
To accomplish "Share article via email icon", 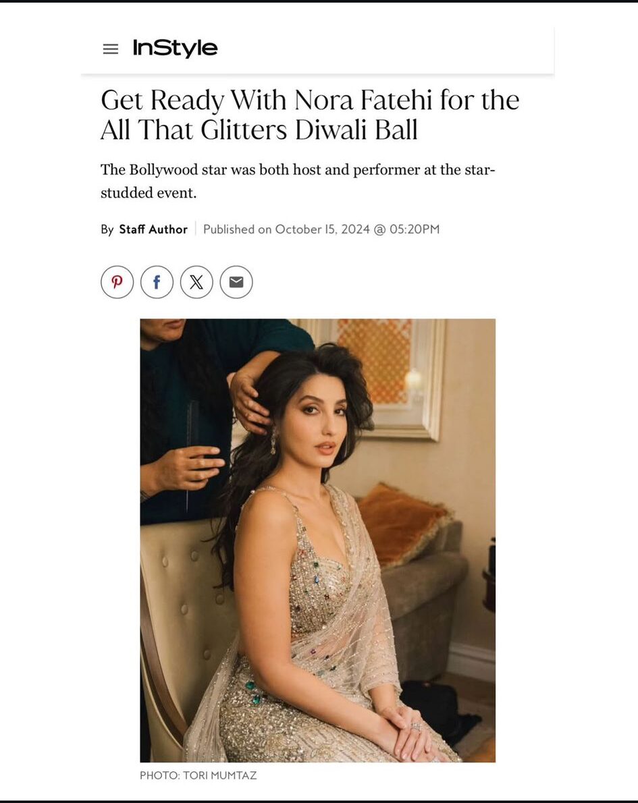I will click(236, 282).
